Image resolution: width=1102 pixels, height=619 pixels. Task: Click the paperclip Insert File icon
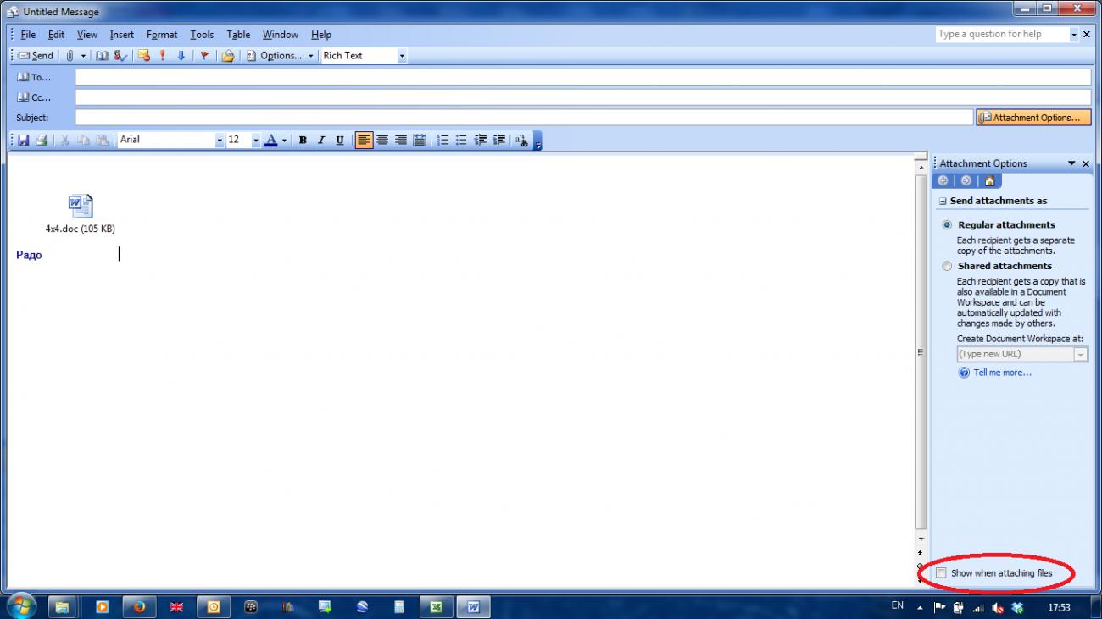[x=70, y=56]
